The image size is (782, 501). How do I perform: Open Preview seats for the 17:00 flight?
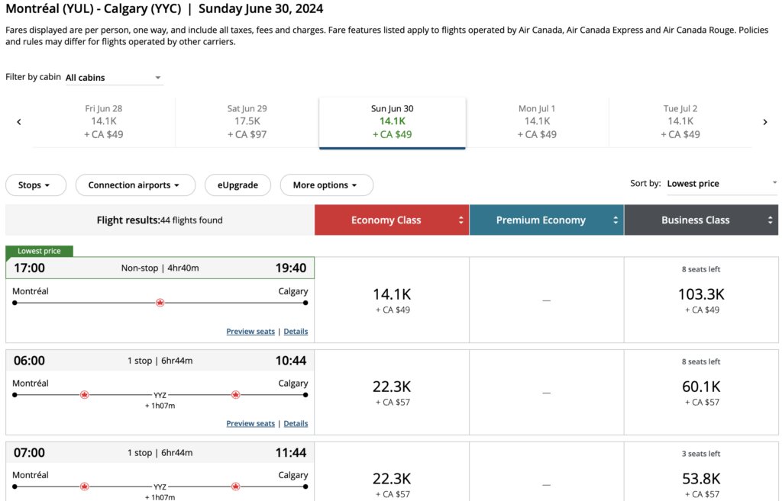tap(250, 332)
